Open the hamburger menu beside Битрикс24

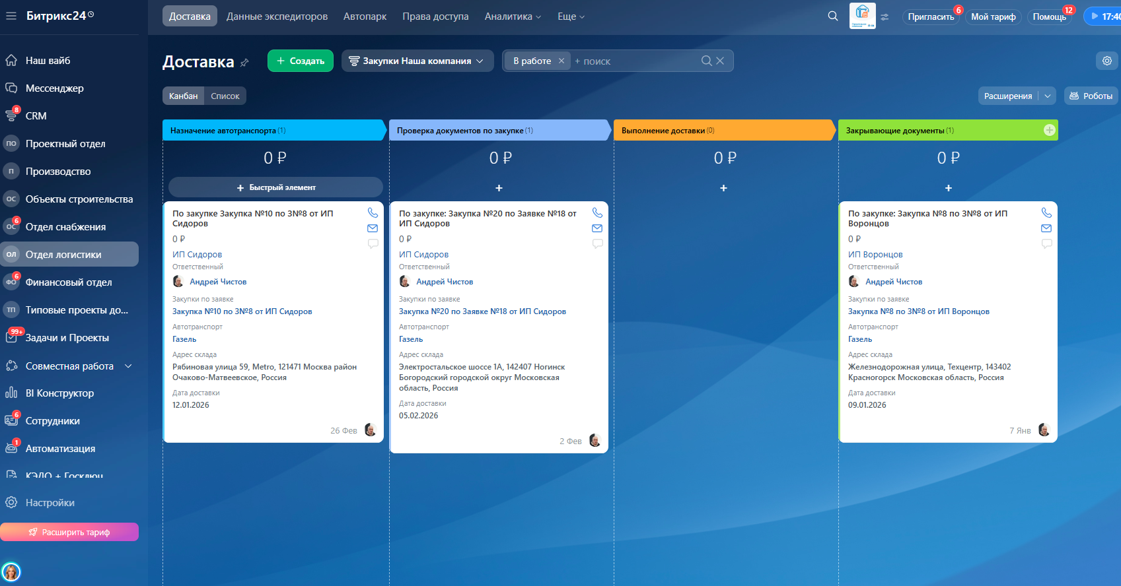pyautogui.click(x=11, y=16)
